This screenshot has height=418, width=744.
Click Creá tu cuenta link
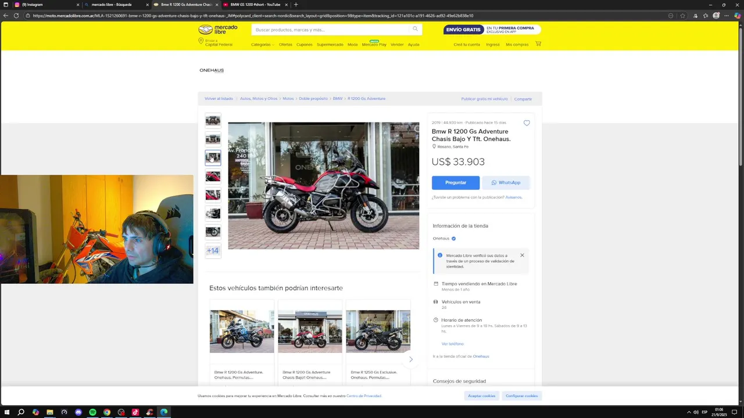pos(467,45)
